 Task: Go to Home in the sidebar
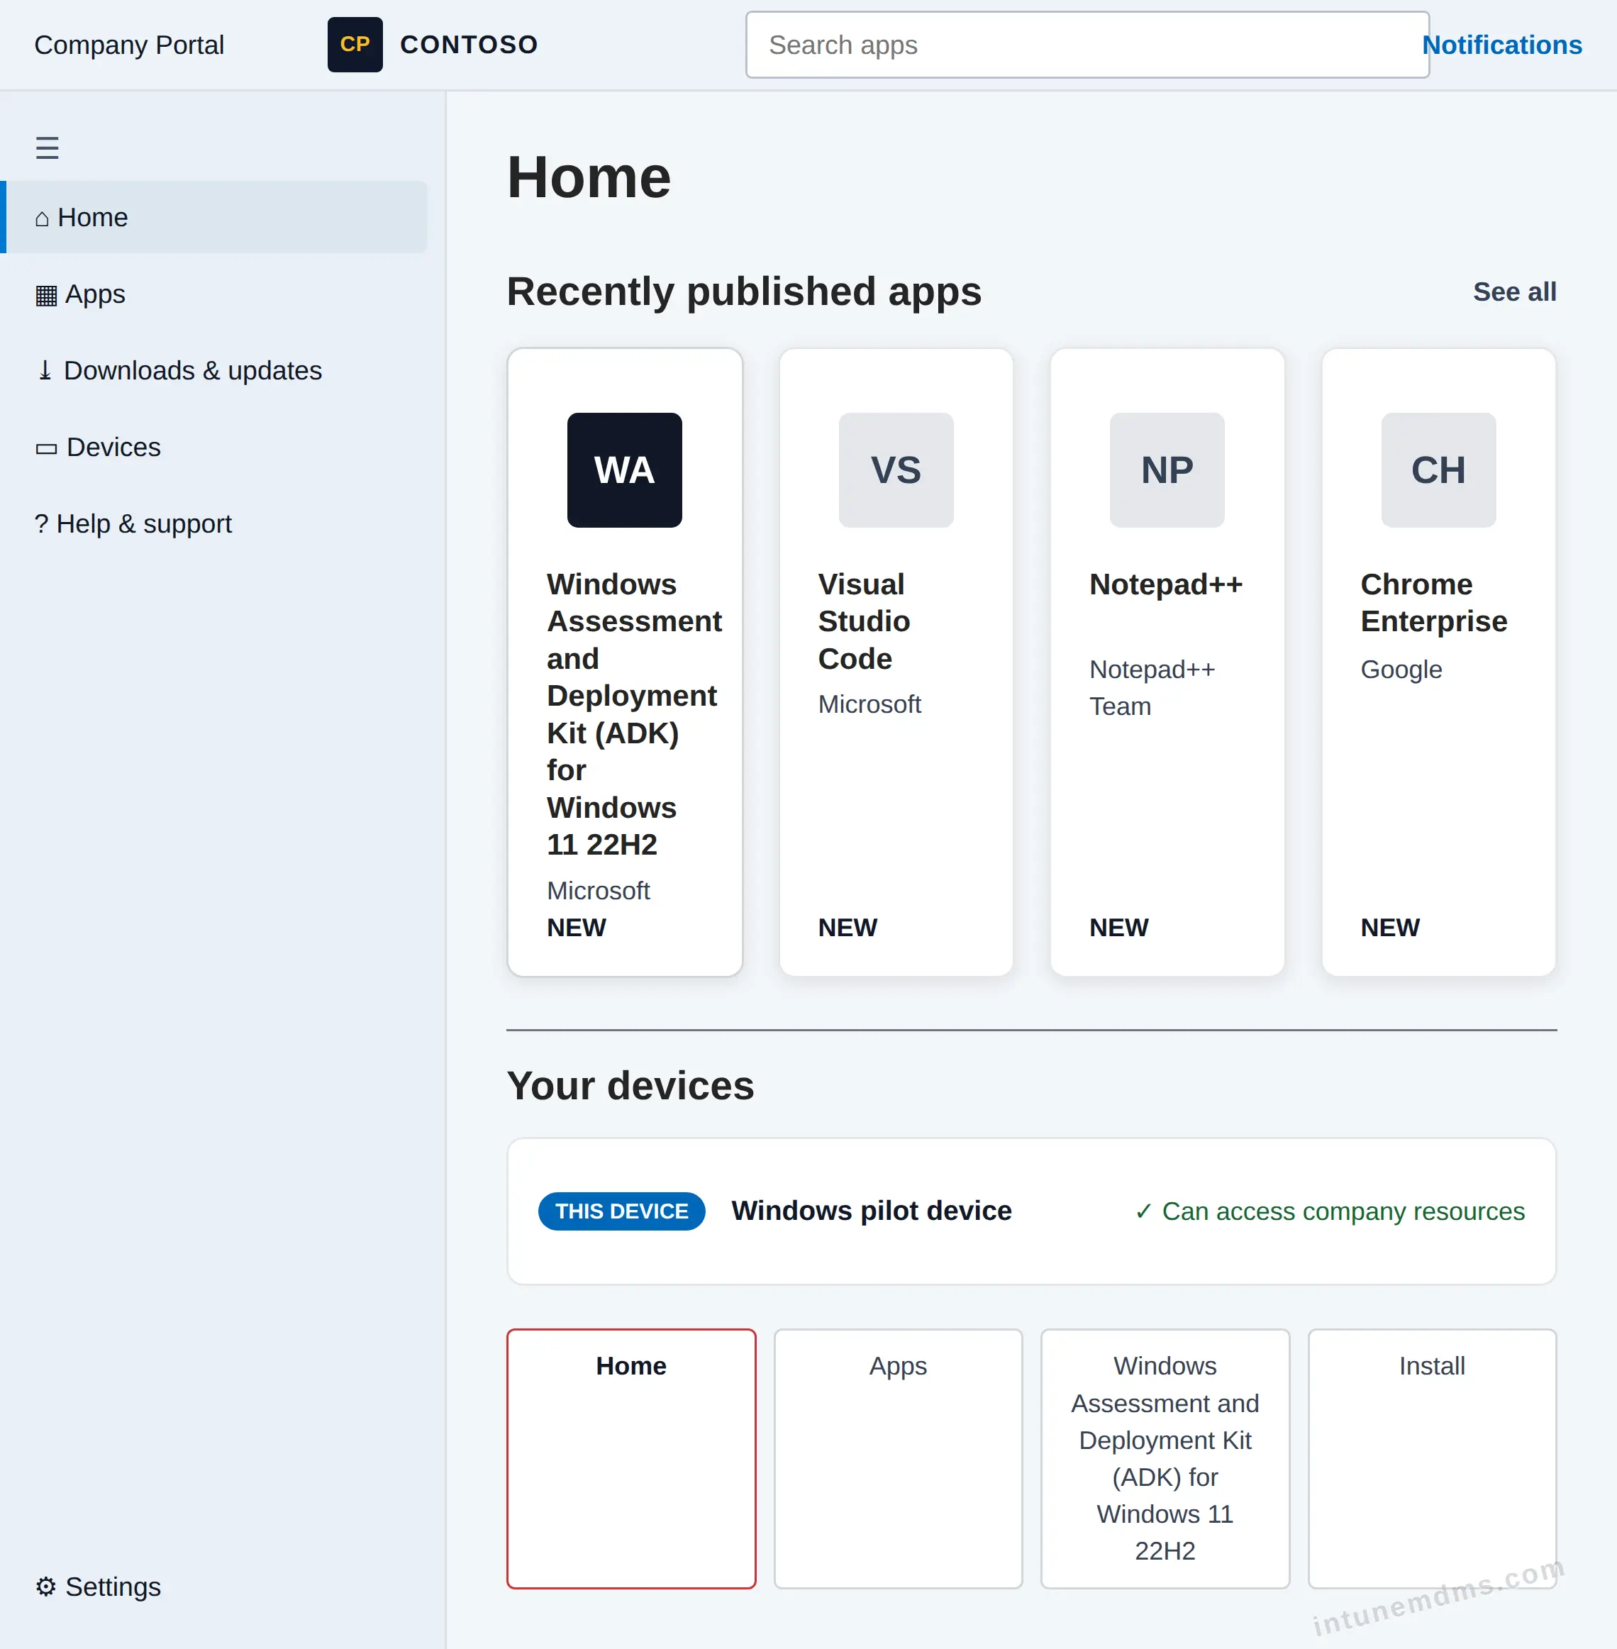pyautogui.click(x=216, y=216)
